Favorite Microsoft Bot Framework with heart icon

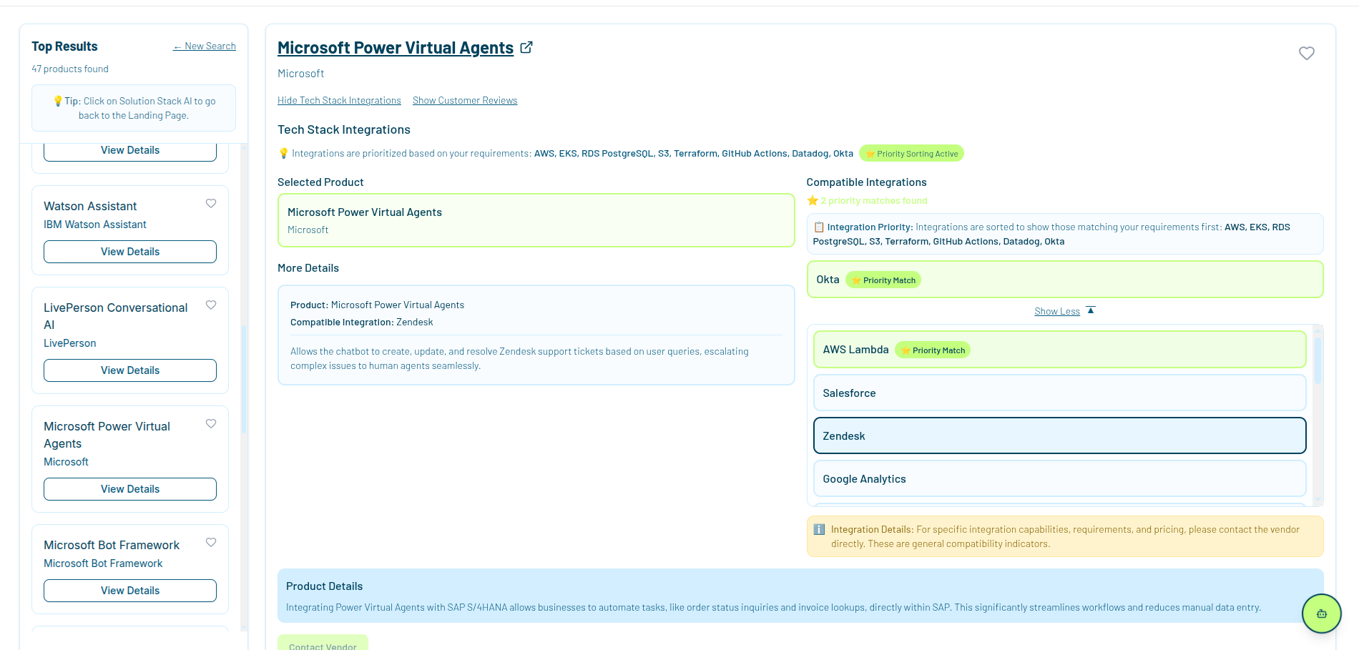[211, 542]
